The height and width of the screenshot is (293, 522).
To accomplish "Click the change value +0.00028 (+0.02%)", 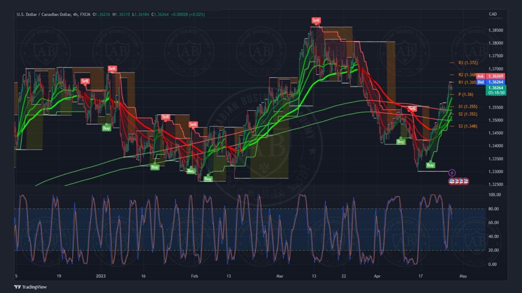I will (x=188, y=15).
